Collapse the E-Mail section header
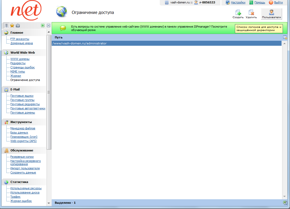 point(15,89)
